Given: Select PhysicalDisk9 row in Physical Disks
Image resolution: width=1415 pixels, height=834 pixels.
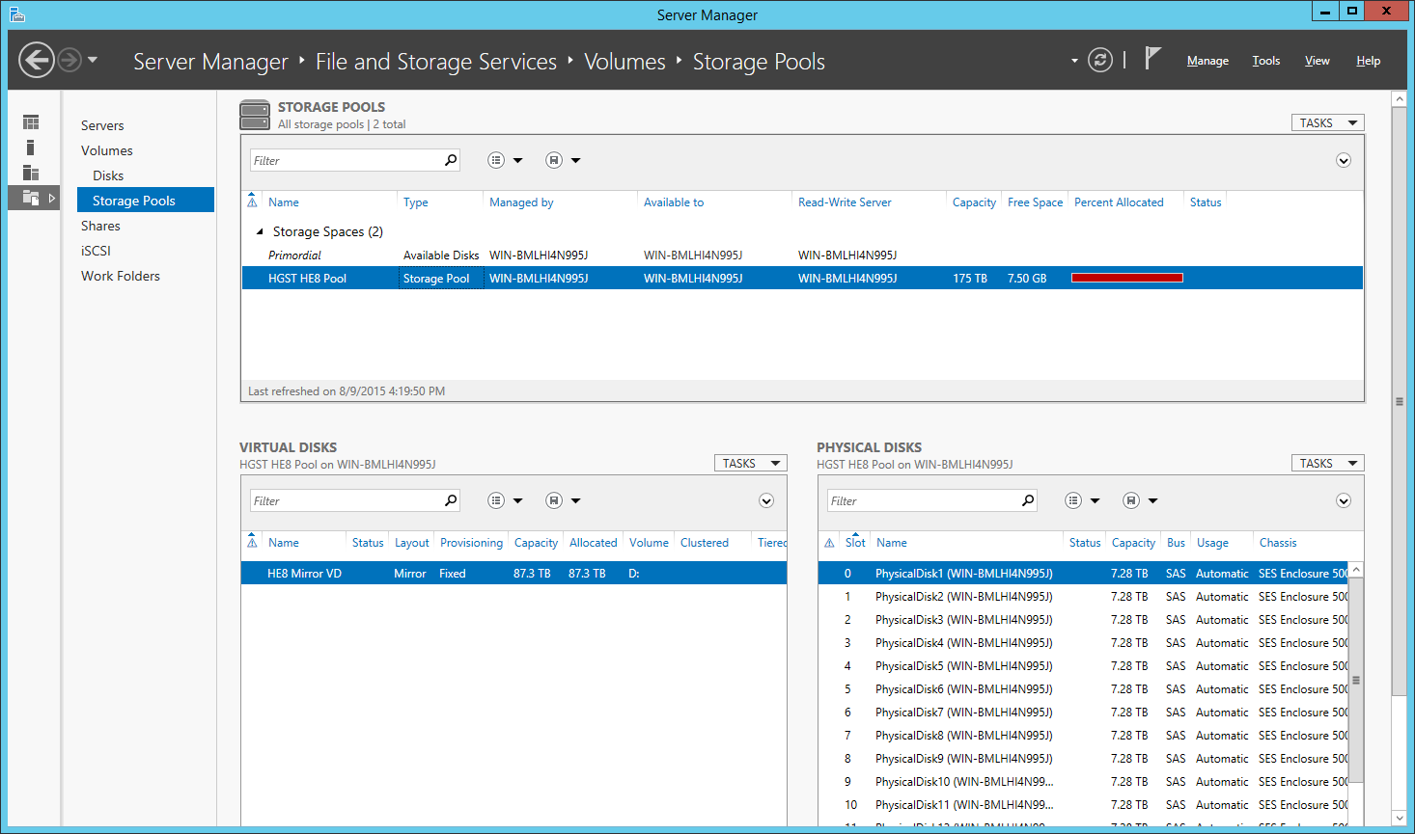Looking at the screenshot, I should point(1083,758).
